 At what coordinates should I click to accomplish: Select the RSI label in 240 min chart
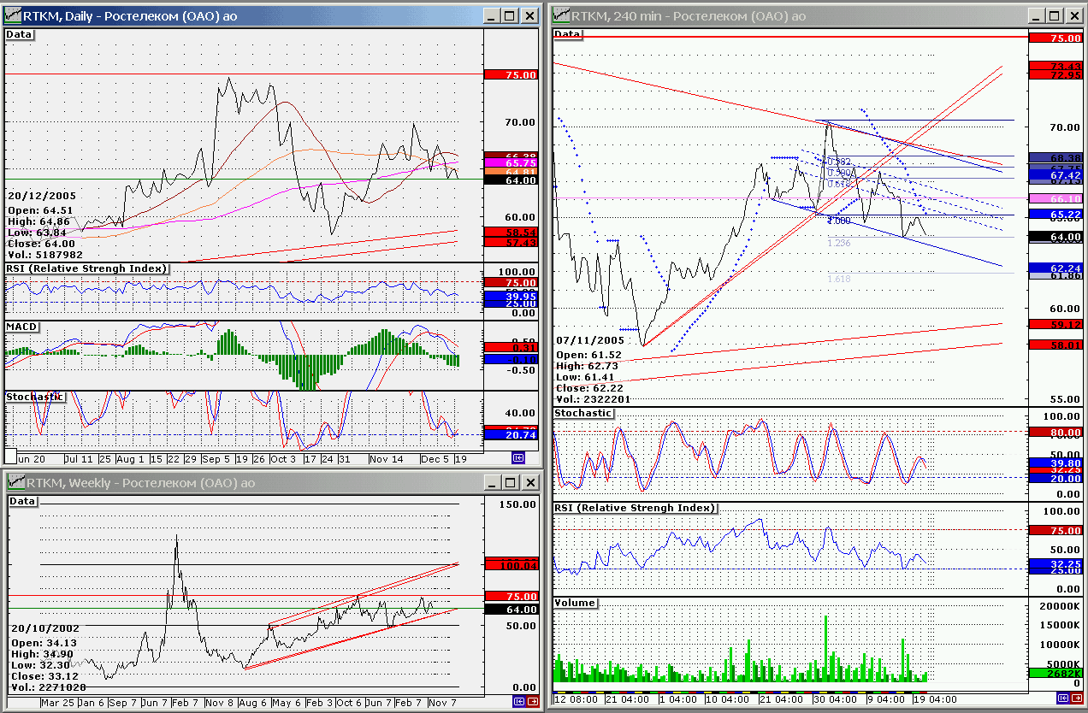(x=635, y=508)
